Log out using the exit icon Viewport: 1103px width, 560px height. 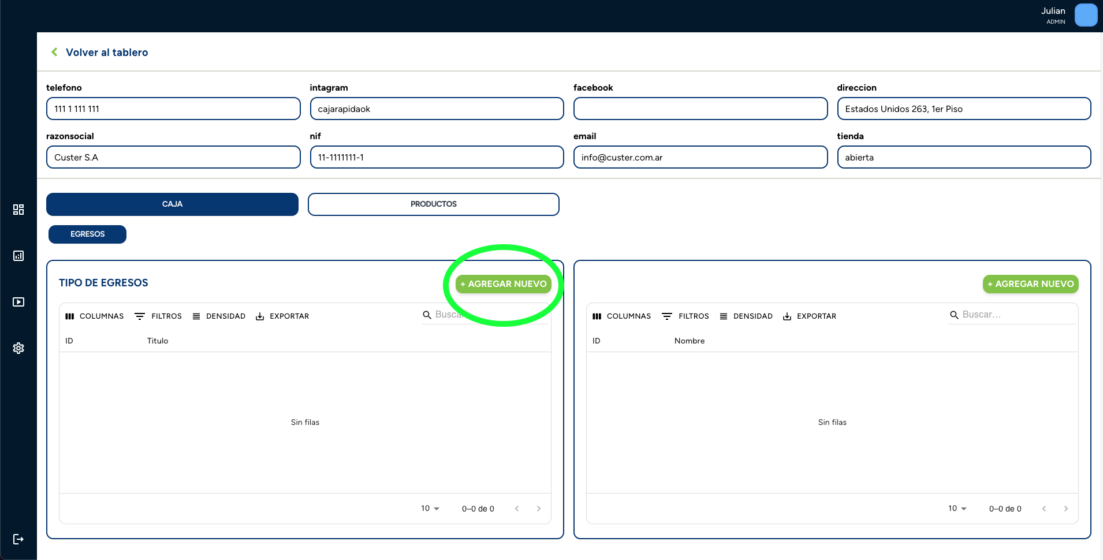(18, 539)
